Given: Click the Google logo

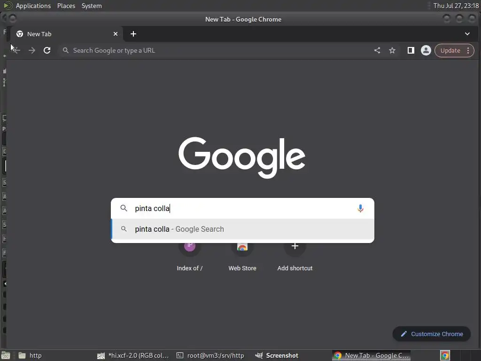Looking at the screenshot, I should click(242, 157).
